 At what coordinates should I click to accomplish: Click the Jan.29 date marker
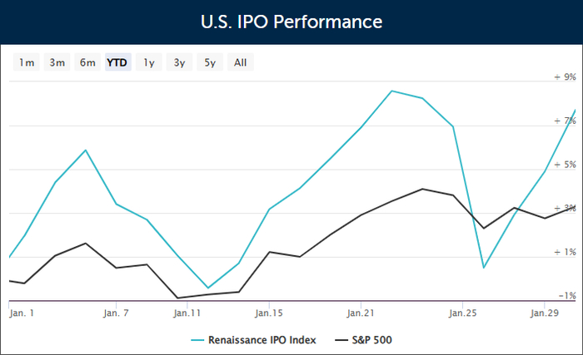click(545, 313)
